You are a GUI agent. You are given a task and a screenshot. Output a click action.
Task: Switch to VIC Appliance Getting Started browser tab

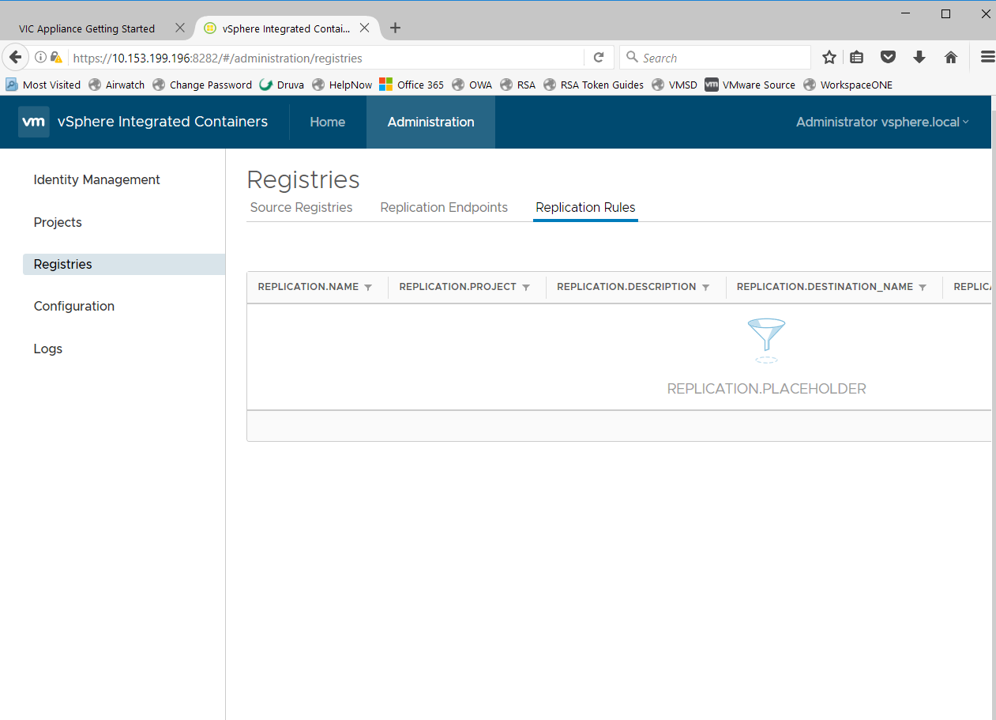tap(87, 28)
